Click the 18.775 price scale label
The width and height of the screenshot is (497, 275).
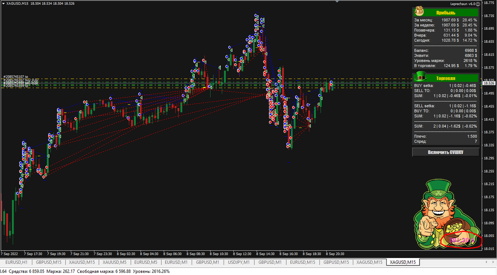coord(489,3)
